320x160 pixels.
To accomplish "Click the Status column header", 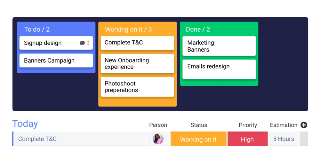I will 199,125.
